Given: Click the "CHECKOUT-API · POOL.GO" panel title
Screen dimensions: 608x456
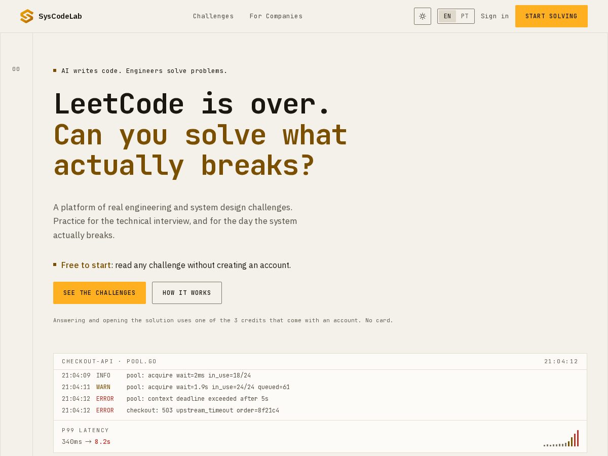Looking at the screenshot, I should [109, 361].
